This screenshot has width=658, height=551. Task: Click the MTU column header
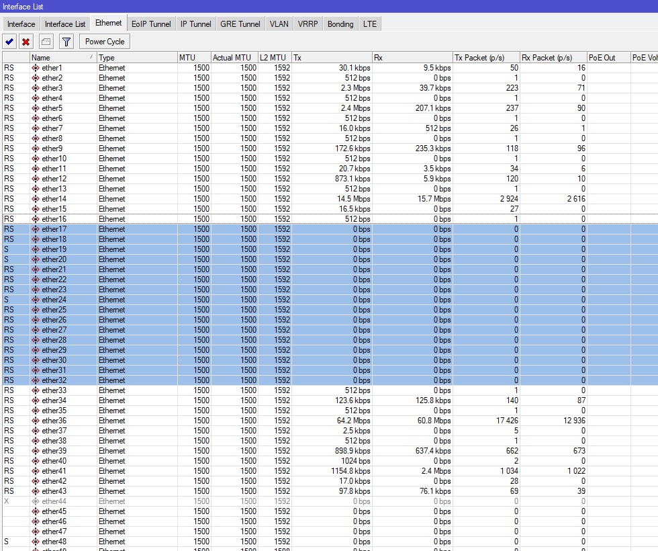click(194, 58)
